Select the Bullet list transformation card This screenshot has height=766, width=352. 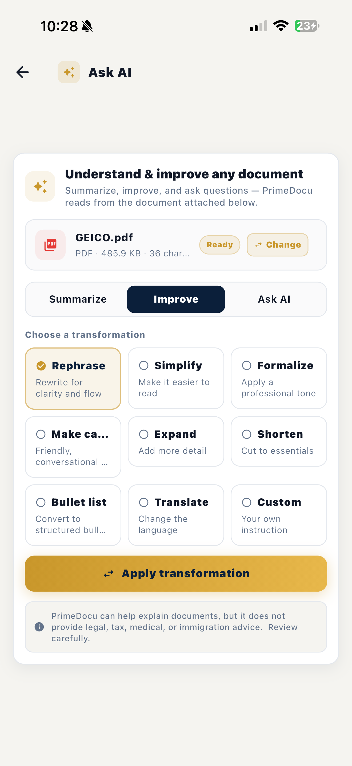73,515
